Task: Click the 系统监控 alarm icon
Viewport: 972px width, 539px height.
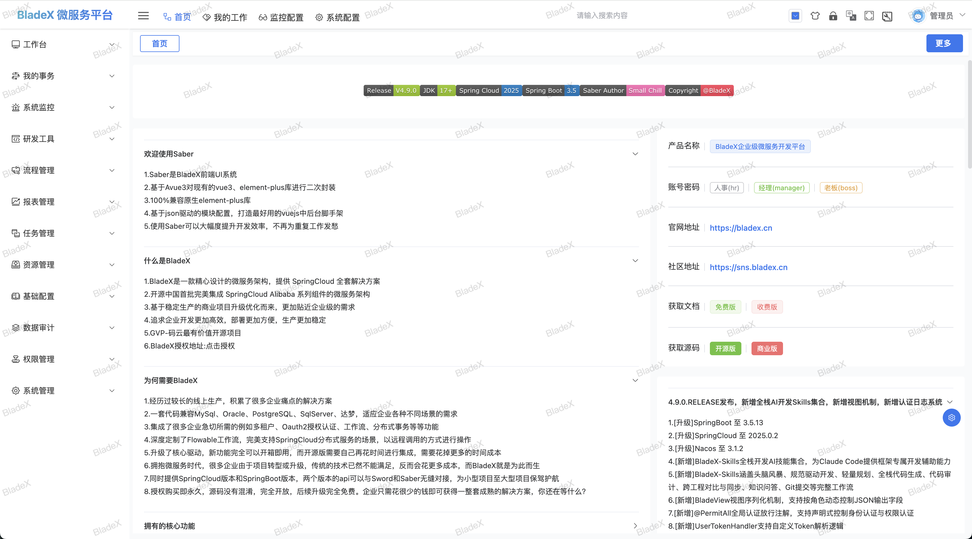Action: pyautogui.click(x=15, y=107)
